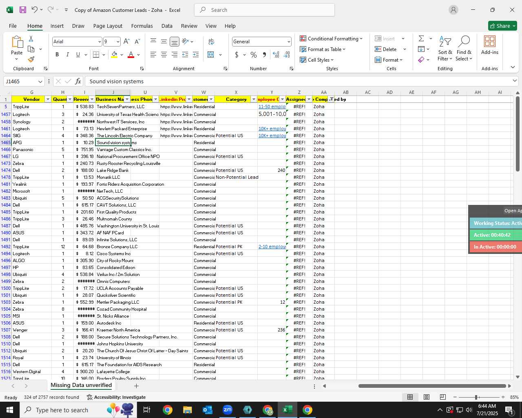Click the AutoSum sigma icon
This screenshot has height=418, width=522.
[421, 38]
